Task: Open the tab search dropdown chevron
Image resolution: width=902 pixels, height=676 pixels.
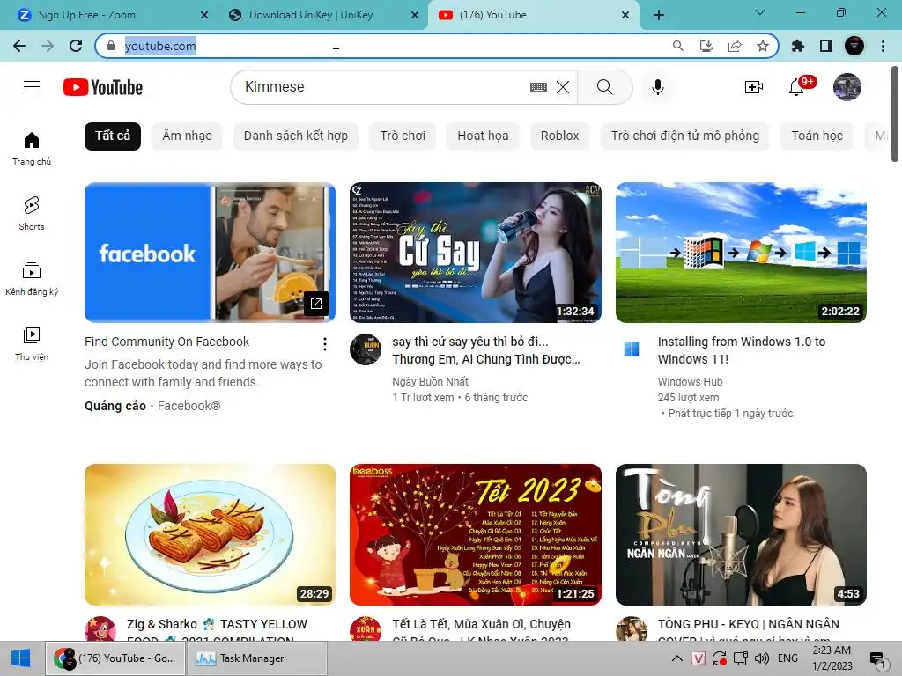Action: pyautogui.click(x=760, y=12)
